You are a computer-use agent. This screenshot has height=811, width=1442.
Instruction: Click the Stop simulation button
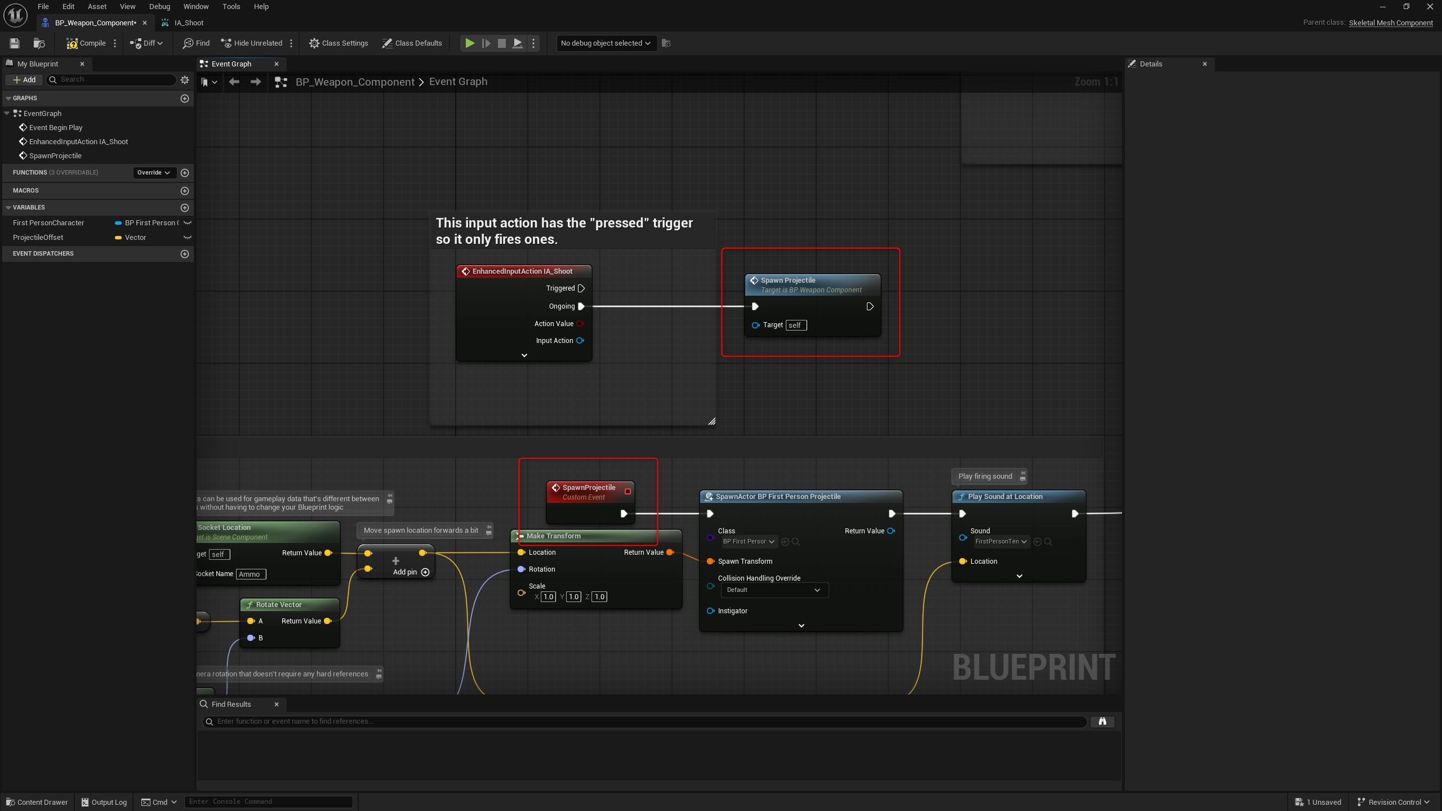pos(501,43)
